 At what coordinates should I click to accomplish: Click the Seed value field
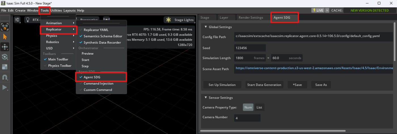click(250, 48)
